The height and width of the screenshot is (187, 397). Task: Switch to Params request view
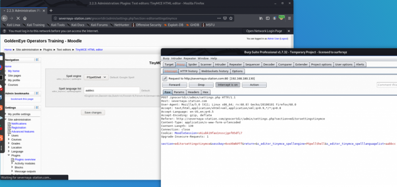pos(179,92)
